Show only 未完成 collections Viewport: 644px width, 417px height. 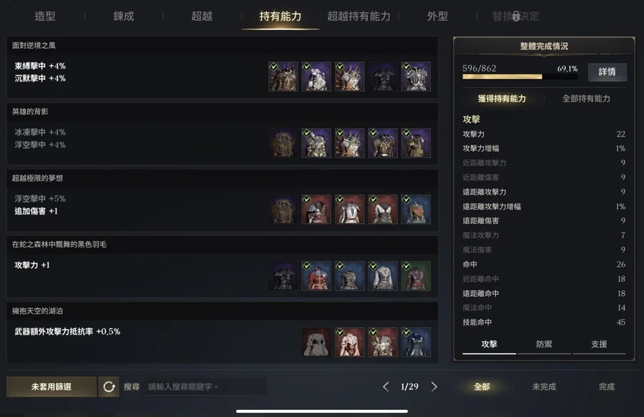544,387
